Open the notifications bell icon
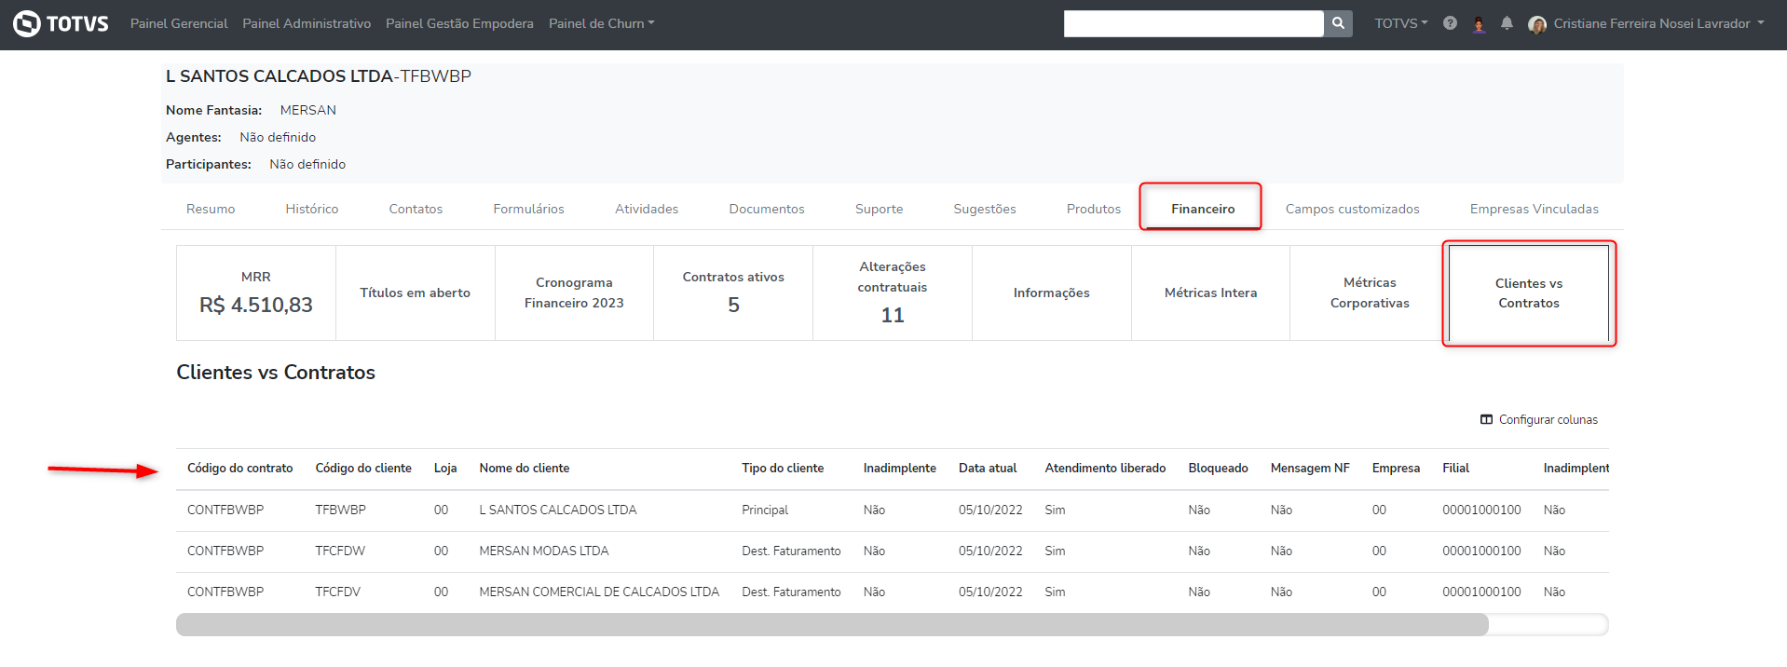This screenshot has width=1787, height=667. pos(1507,23)
